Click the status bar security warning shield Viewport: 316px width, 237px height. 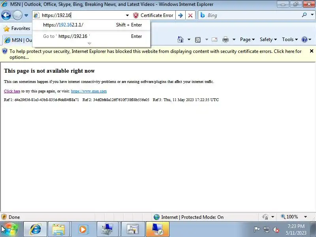click(x=4, y=217)
